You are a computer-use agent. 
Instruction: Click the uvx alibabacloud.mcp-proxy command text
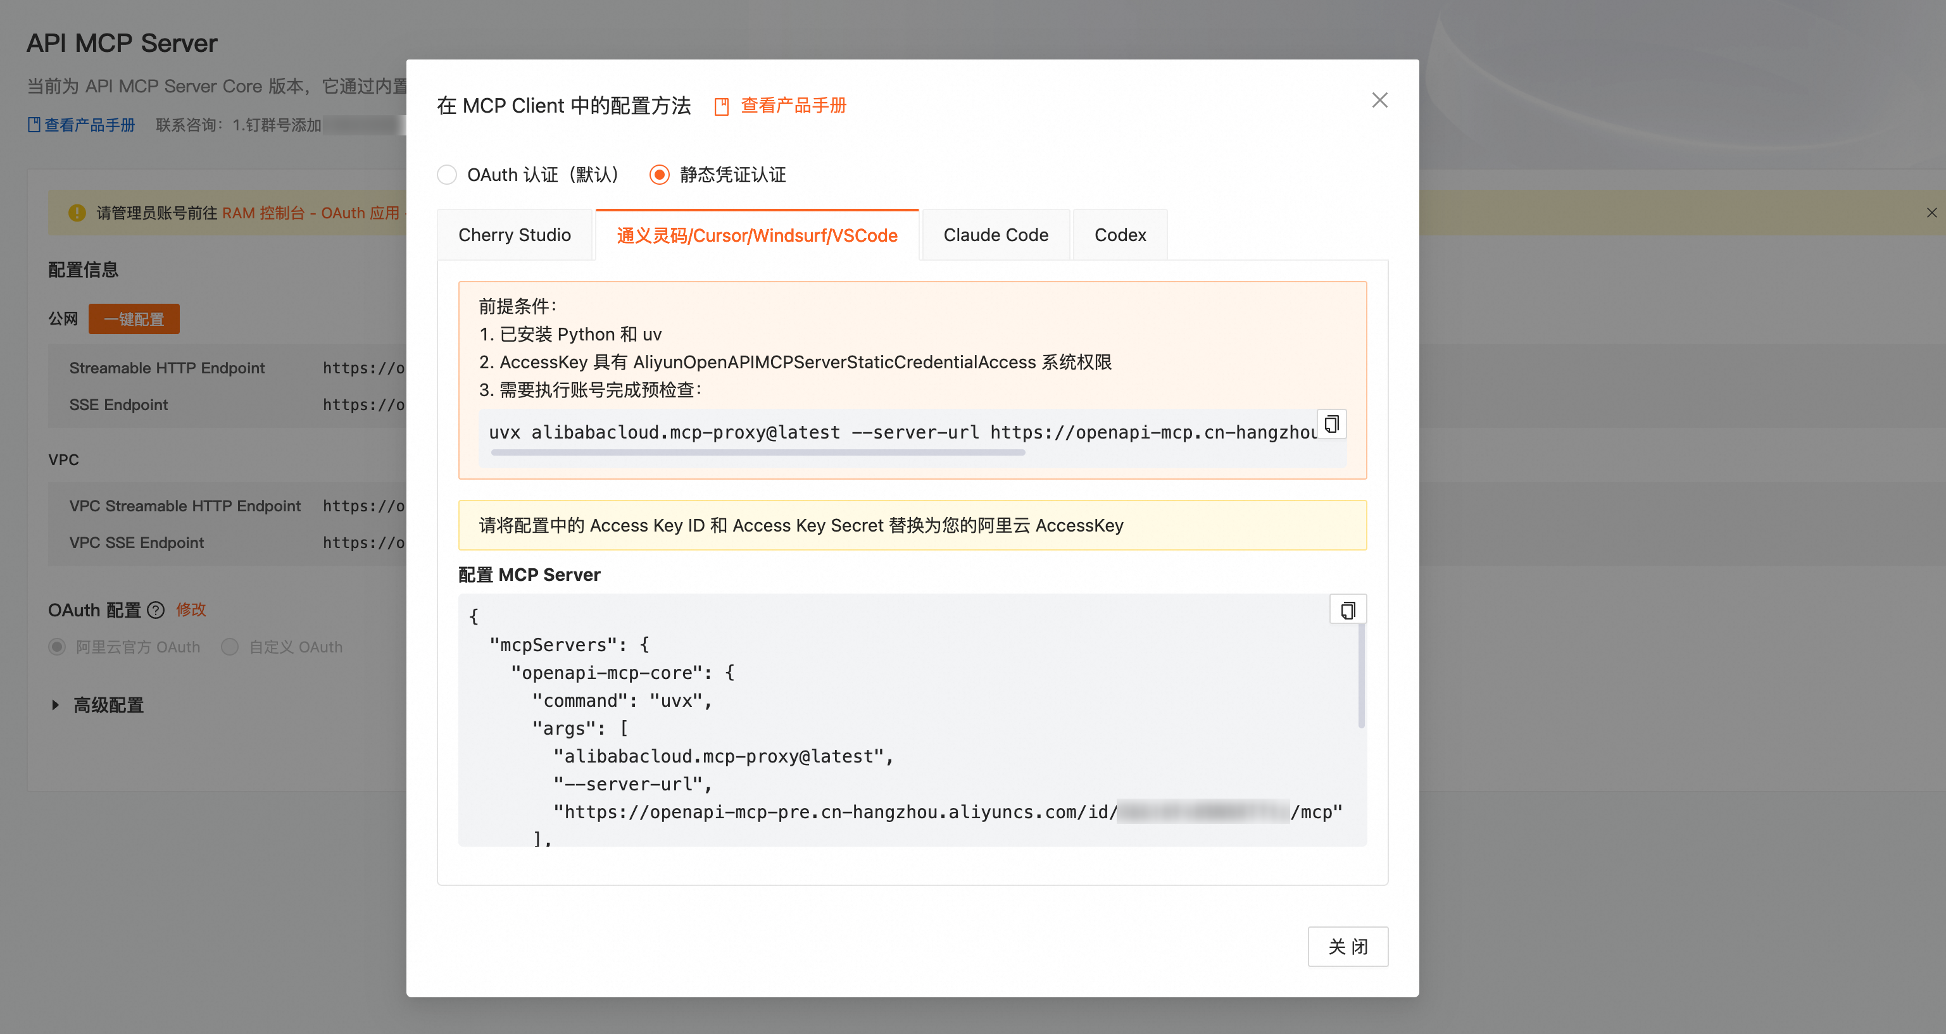point(902,432)
